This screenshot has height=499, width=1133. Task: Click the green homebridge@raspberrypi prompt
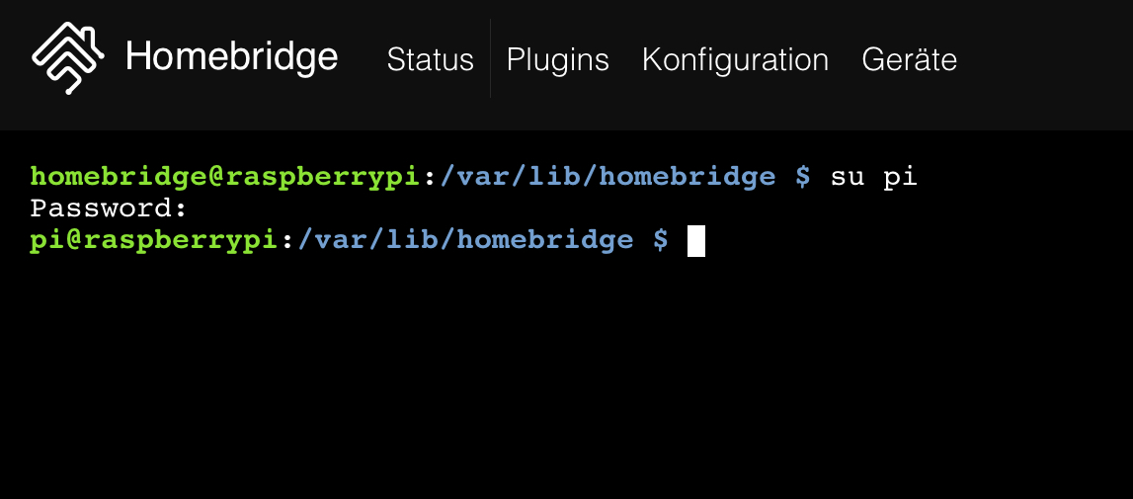[x=226, y=178]
